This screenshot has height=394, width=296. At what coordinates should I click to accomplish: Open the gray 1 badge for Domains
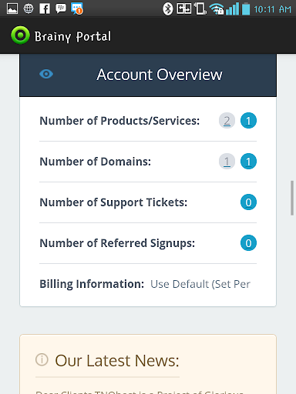227,162
